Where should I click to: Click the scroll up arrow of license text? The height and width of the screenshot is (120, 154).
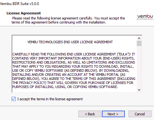pos(139,38)
